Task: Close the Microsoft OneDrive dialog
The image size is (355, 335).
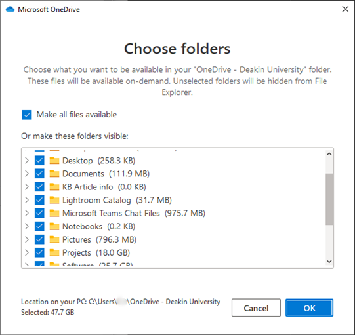Action: (x=345, y=9)
